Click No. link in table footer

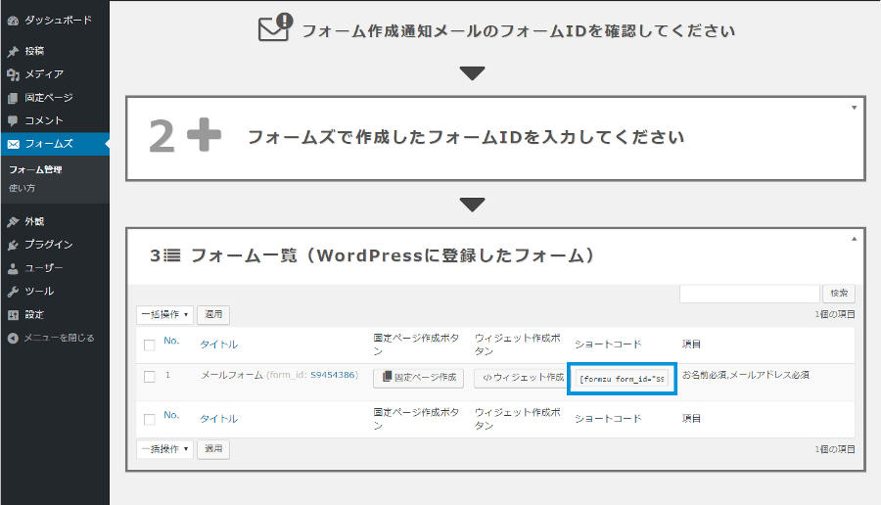tap(171, 415)
